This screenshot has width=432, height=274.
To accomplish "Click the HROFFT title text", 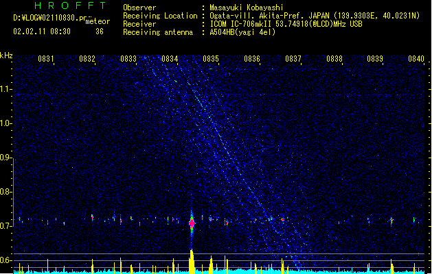I will [71, 5].
